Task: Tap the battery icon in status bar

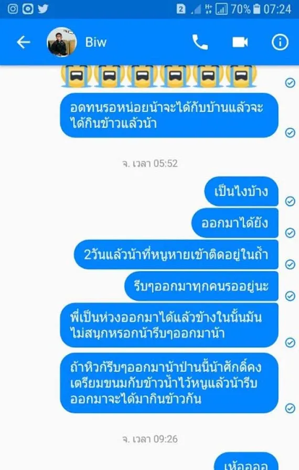Action: 257,9
